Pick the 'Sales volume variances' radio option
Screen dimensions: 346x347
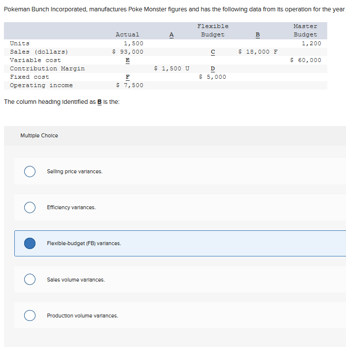click(30, 279)
